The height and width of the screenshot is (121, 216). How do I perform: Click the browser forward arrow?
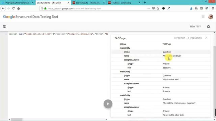[x=8, y=8]
